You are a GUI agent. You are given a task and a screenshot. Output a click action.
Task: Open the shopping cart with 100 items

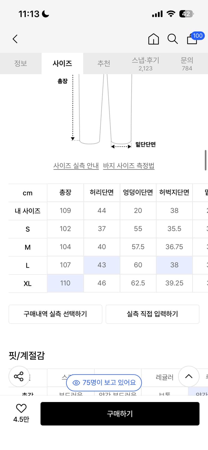[192, 40]
